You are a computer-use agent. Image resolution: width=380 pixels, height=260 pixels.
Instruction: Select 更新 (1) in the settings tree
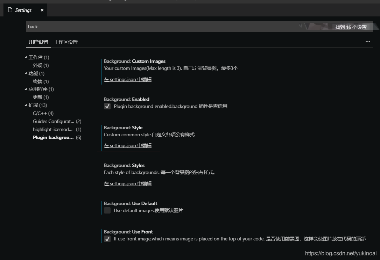tap(41, 97)
